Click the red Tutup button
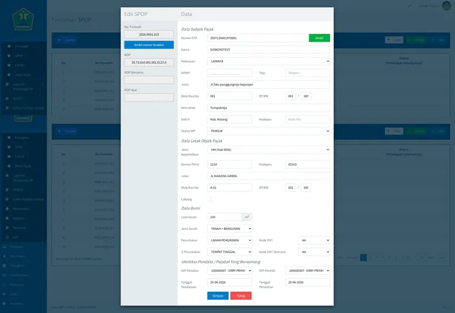 point(241,295)
